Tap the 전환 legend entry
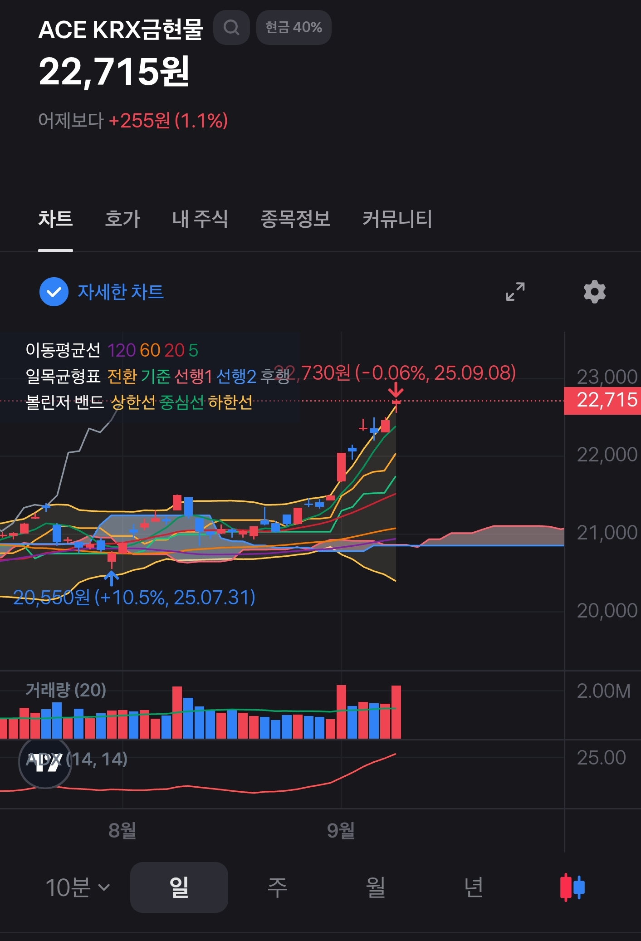This screenshot has width=641, height=941. pos(122,376)
